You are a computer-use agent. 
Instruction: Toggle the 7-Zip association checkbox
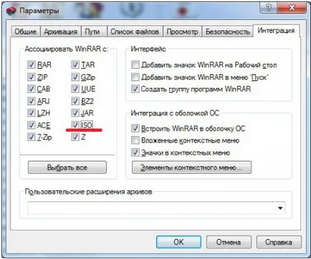click(x=31, y=137)
